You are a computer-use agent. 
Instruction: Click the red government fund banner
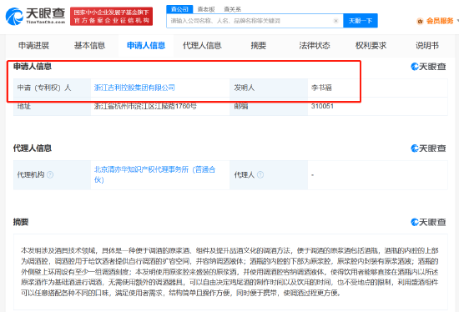[x=111, y=17]
